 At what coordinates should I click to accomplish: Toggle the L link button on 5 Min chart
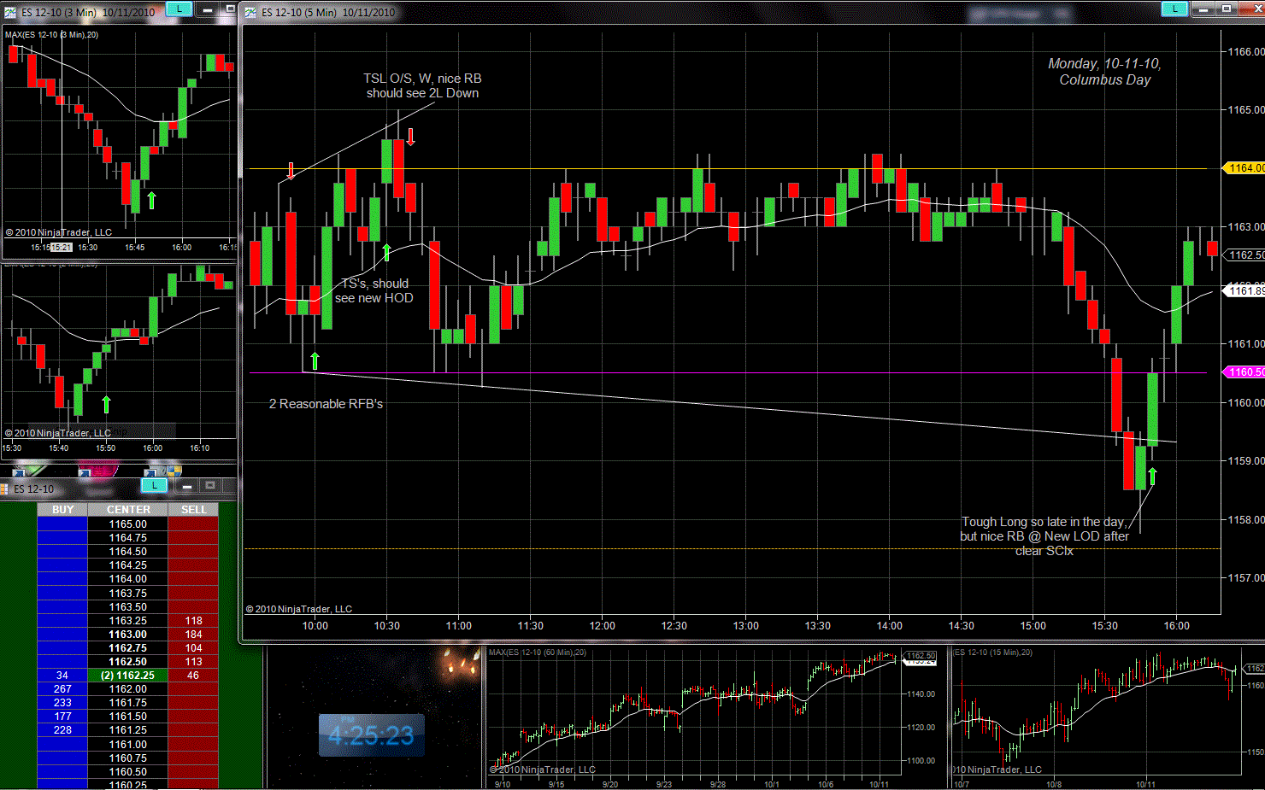1174,9
